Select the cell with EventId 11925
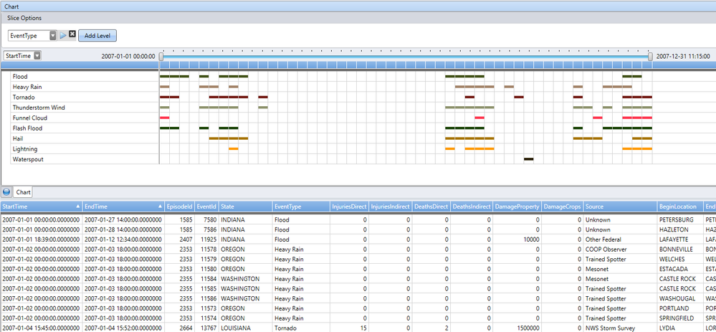 point(207,239)
